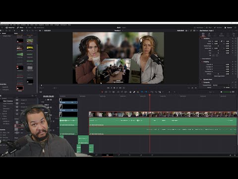This screenshot has width=238, height=179.
Task: Open the Video tab in Inspector
Action: point(203,34)
